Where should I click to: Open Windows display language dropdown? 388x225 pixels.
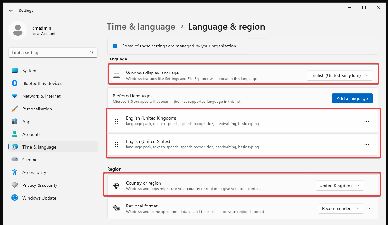(339, 76)
